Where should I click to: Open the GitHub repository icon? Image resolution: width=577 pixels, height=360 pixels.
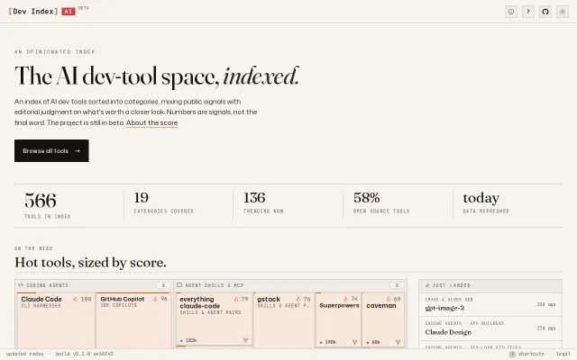click(x=545, y=12)
